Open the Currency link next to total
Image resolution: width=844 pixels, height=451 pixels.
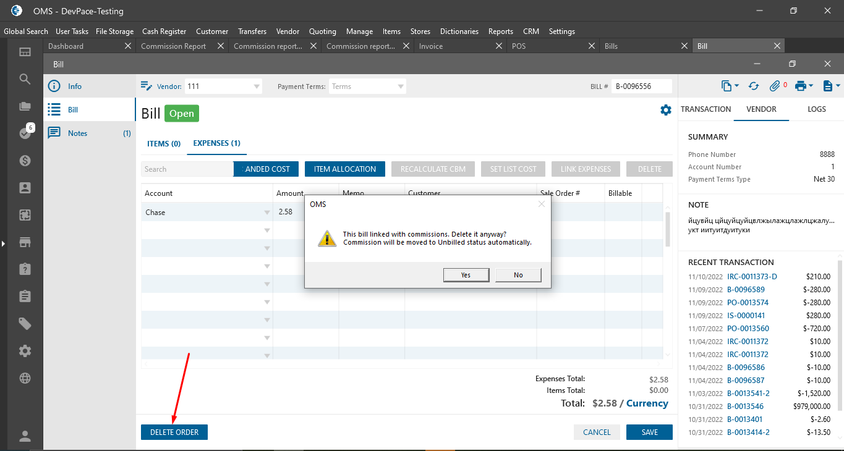pyautogui.click(x=647, y=403)
